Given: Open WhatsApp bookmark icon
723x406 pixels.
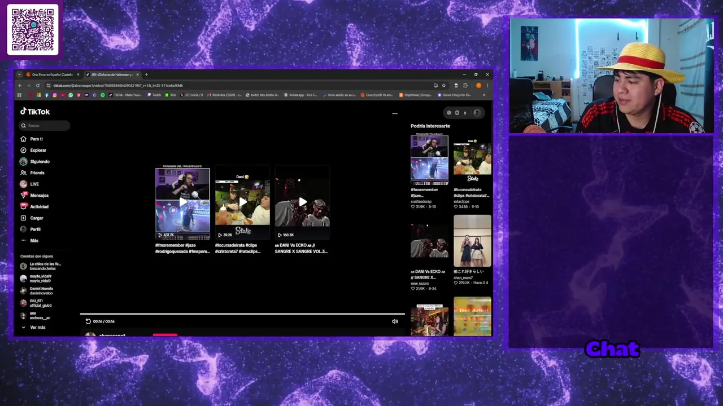Looking at the screenshot, I should (71, 95).
